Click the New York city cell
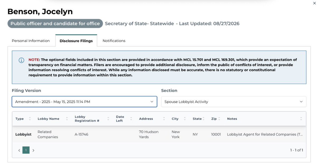Screen dimensions: 318x167 tap(176, 134)
